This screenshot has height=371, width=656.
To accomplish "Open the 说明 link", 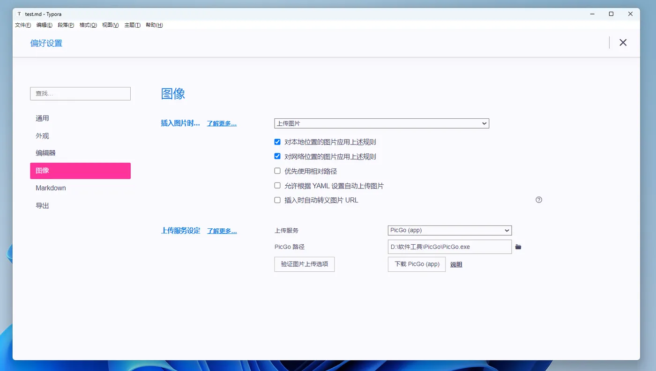I will coord(456,264).
